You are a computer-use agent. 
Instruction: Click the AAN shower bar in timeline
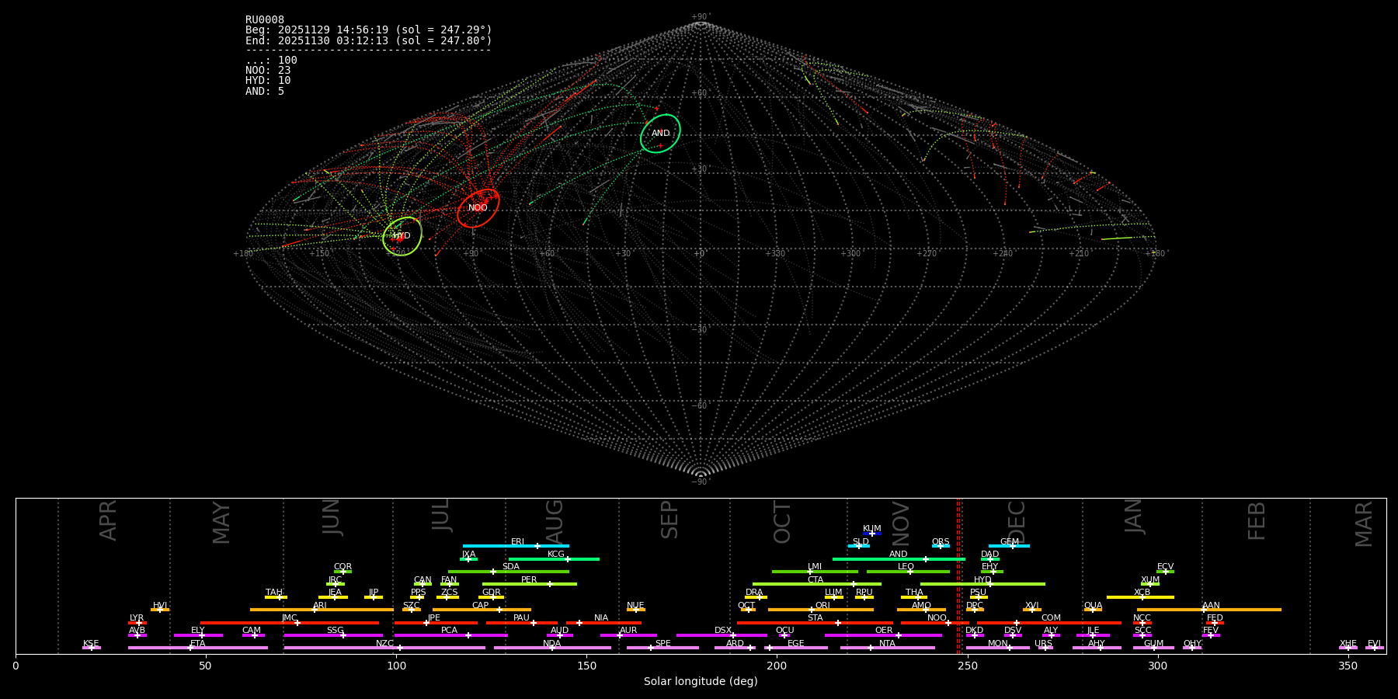tap(1209, 610)
